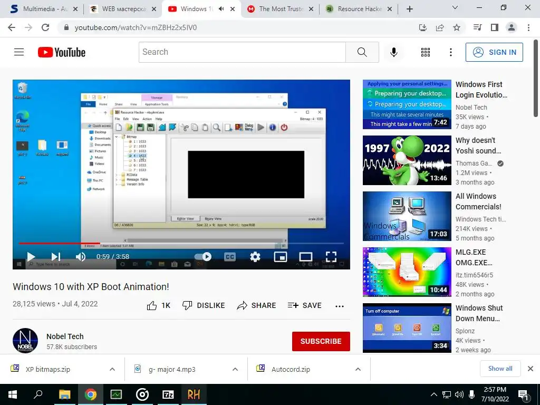Like the video with thumbs up
Viewport: 540px width, 405px height.
click(159, 305)
